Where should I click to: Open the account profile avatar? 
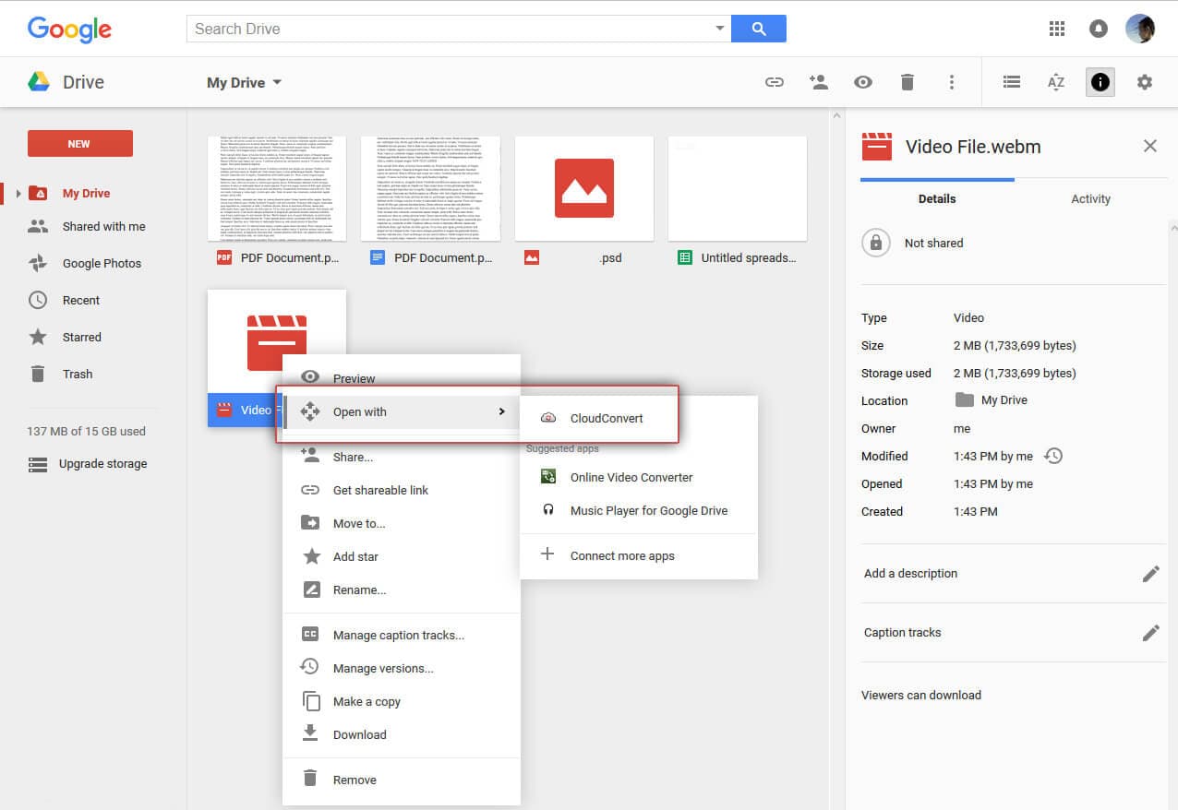[1140, 29]
